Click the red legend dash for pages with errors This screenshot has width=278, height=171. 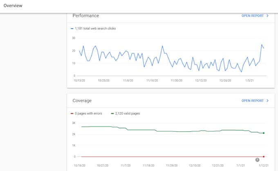[x=72, y=114]
